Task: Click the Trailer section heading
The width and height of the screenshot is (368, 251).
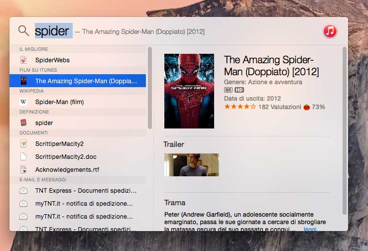Action: tap(173, 144)
